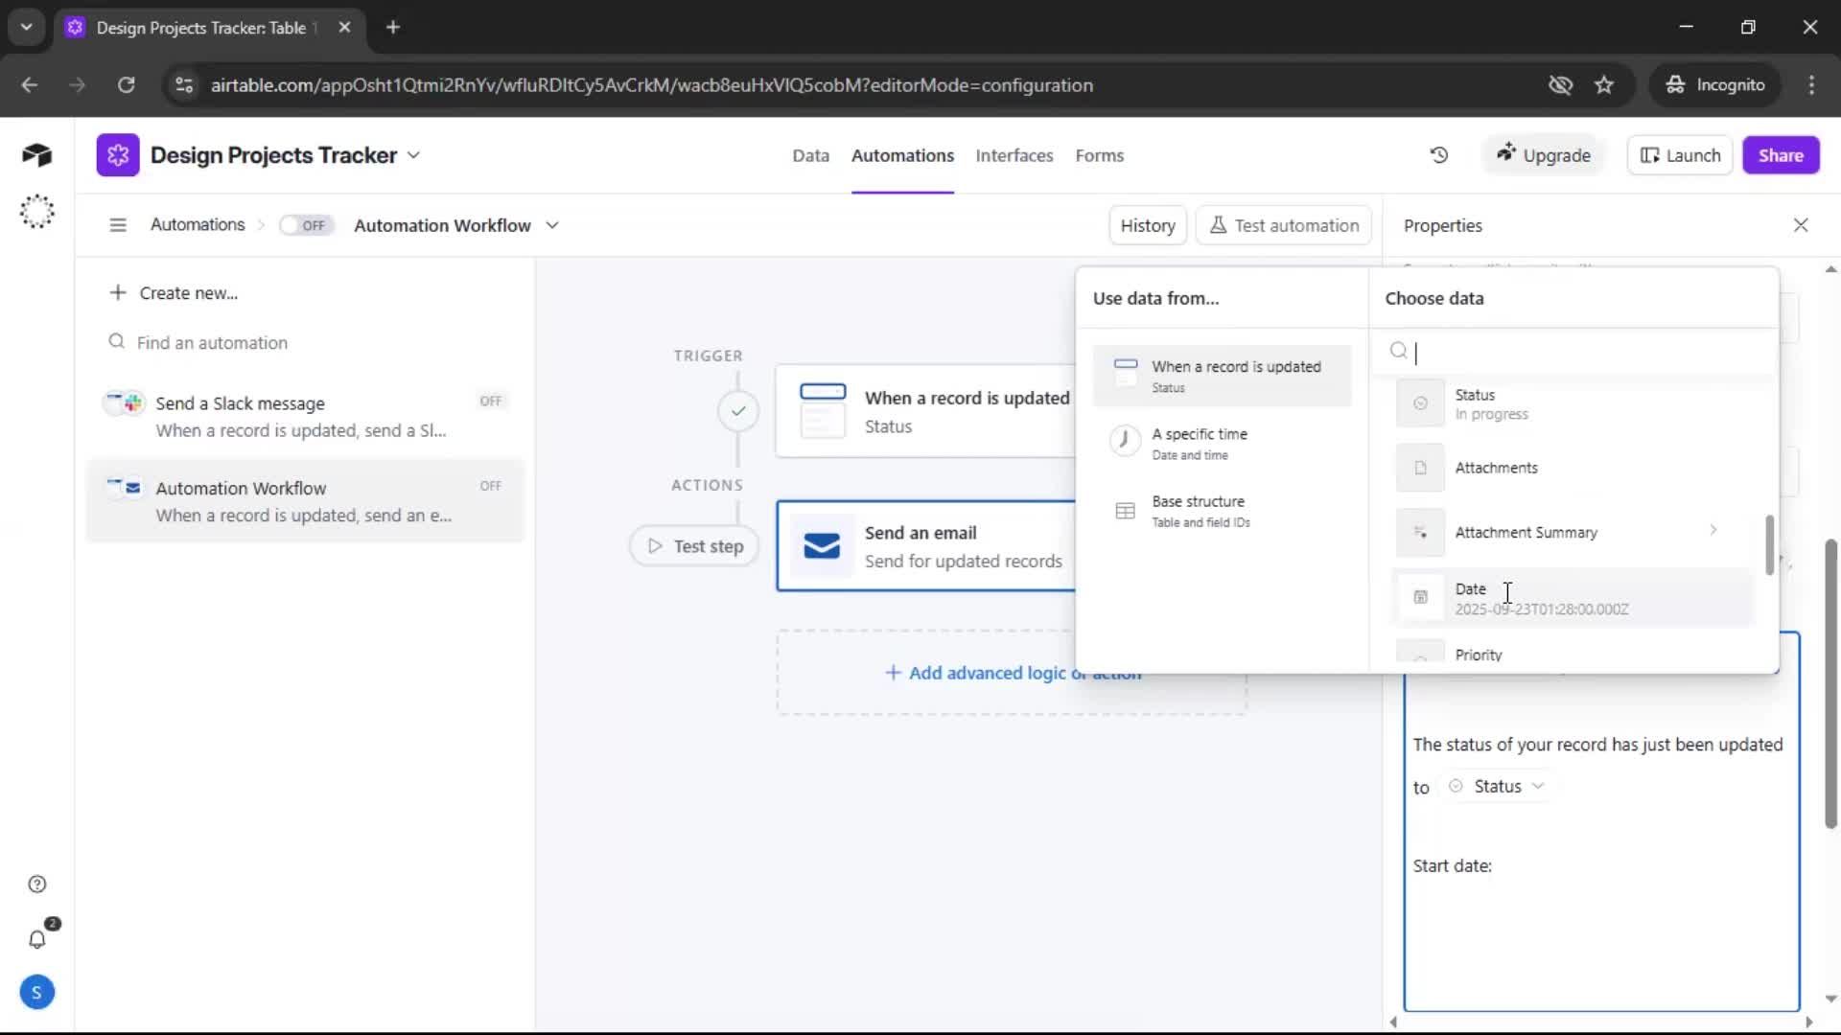
Task: Click the magnifier icon in Choose data search
Action: 1398,351
